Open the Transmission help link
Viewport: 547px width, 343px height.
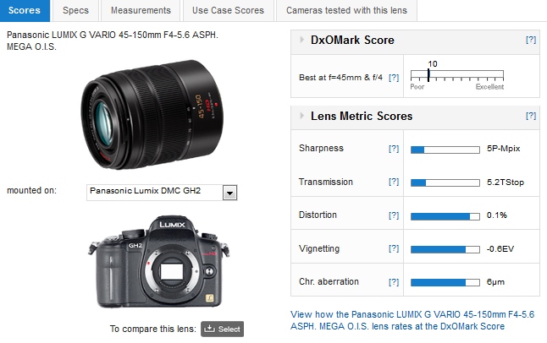394,182
